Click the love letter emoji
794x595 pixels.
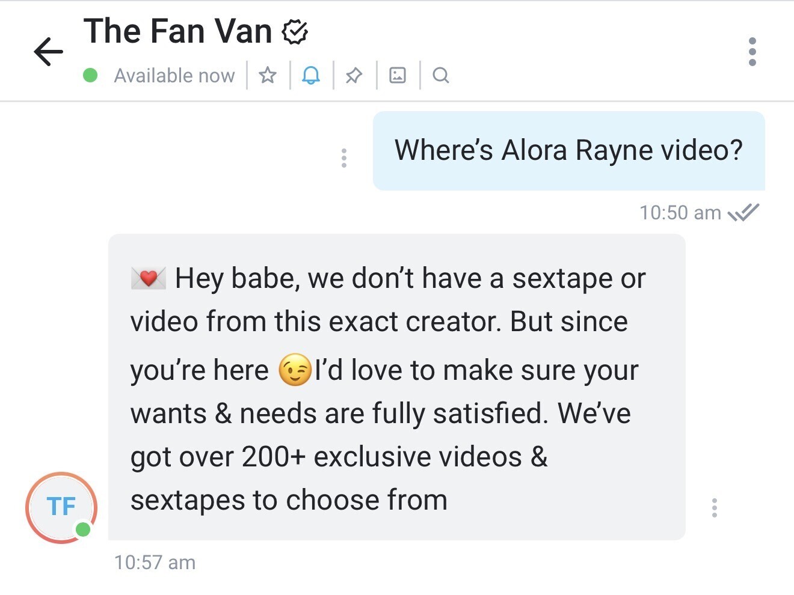(x=149, y=278)
